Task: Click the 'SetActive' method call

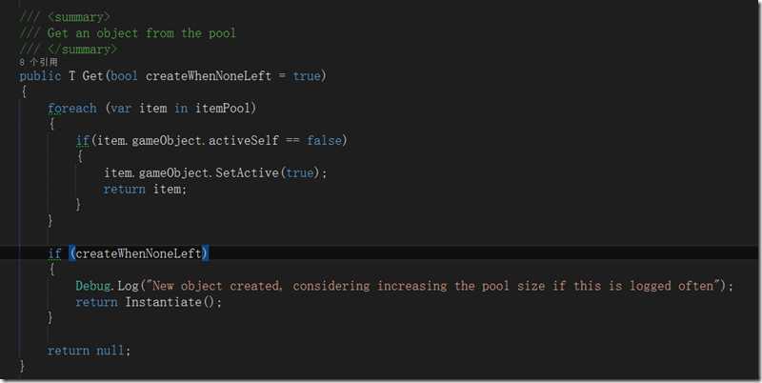Action: point(247,172)
